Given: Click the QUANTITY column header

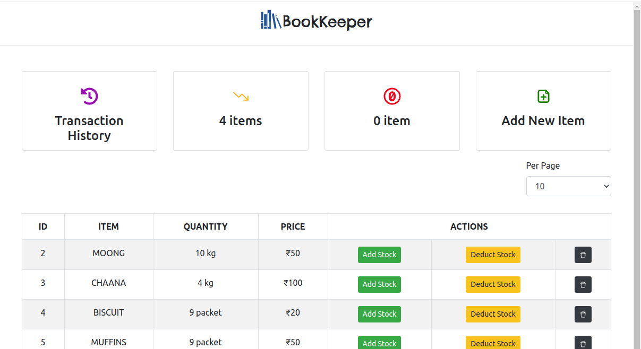Looking at the screenshot, I should 206,226.
